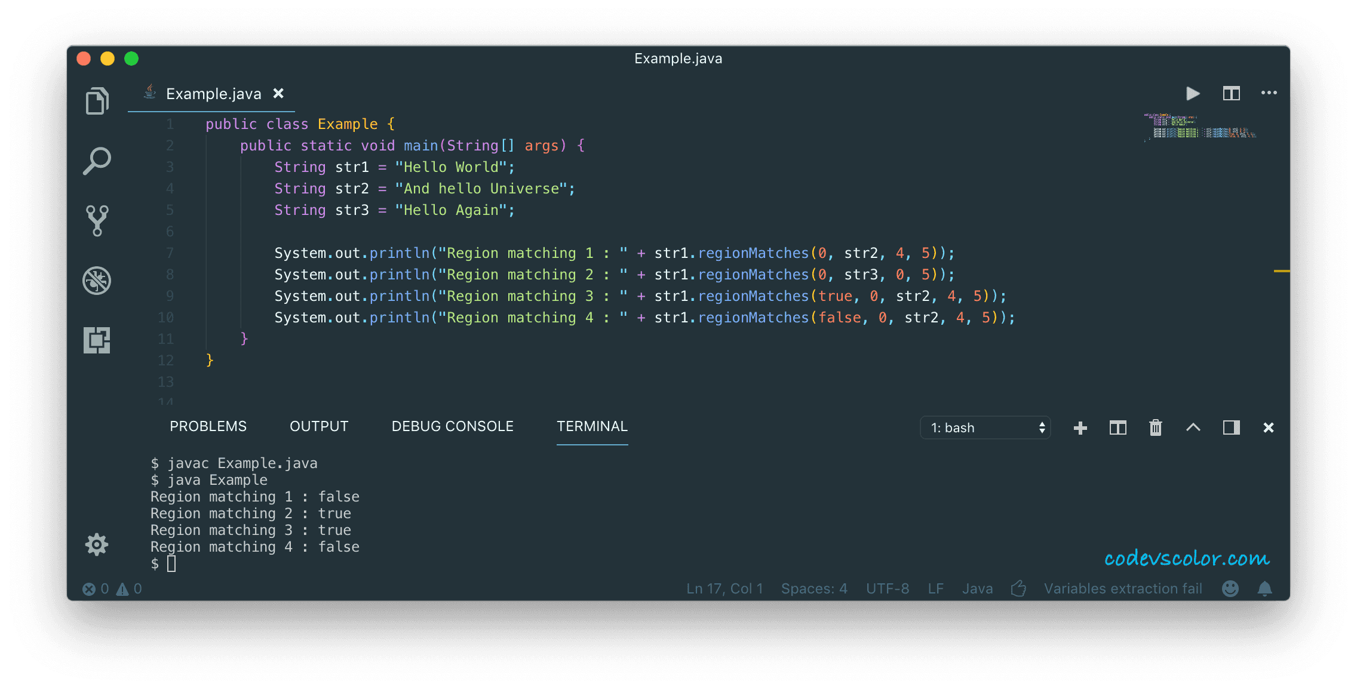The width and height of the screenshot is (1357, 689).
Task: Click the thumbs-up icon in status bar
Action: [1018, 589]
